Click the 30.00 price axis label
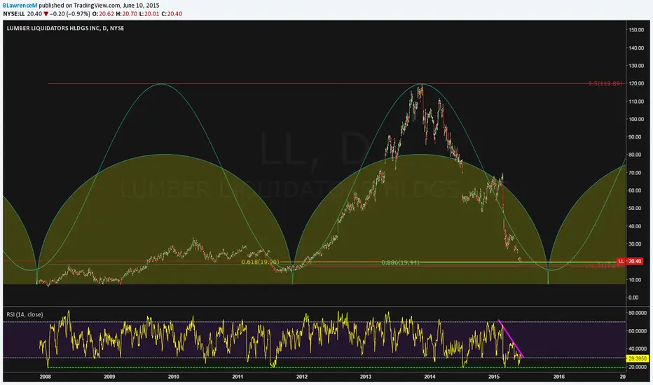Viewport: 653px width, 385px height. [635, 244]
